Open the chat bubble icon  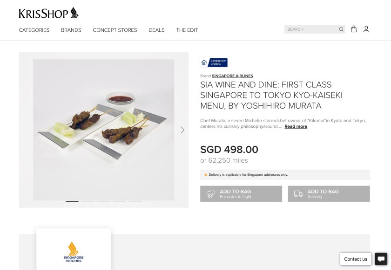(381, 259)
